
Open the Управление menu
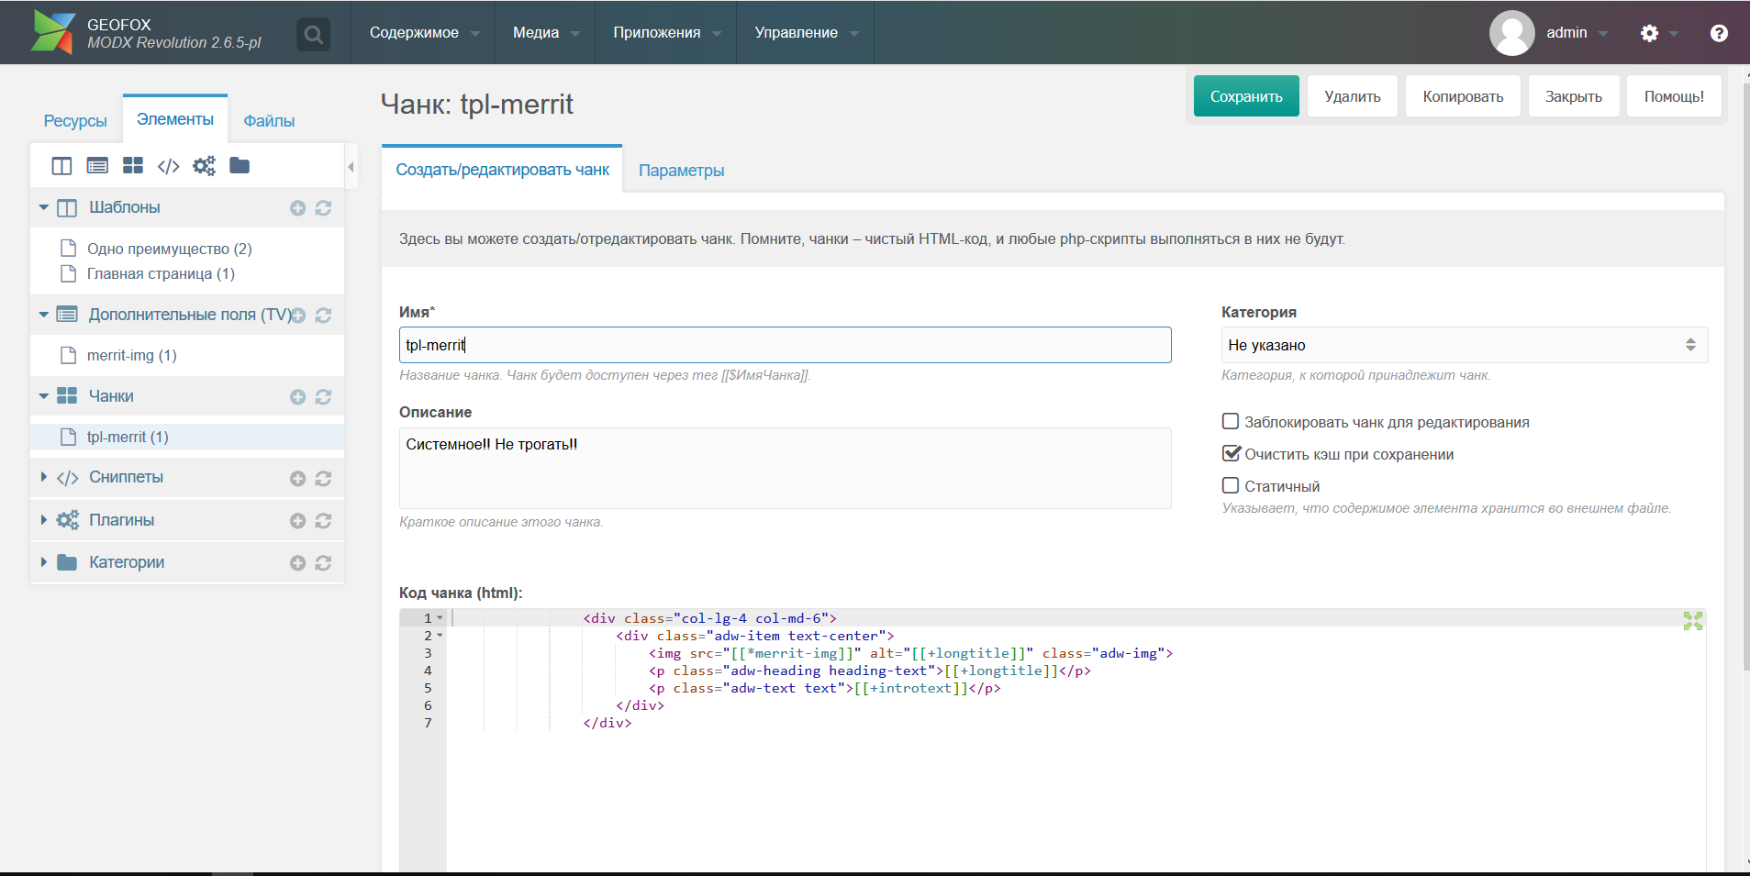pos(806,33)
